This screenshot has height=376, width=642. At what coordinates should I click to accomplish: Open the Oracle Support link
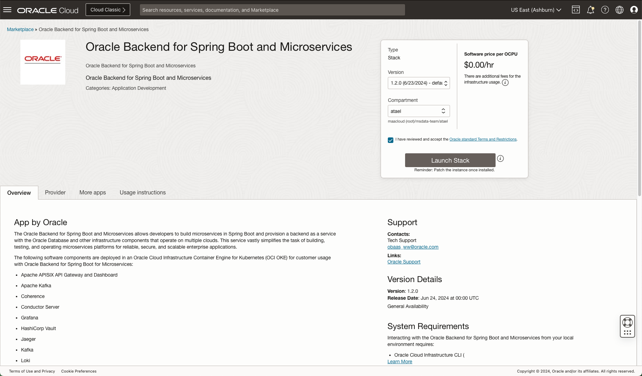404,262
